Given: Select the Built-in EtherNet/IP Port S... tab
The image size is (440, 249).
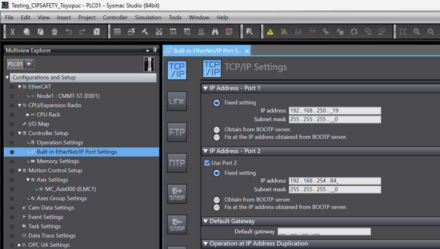Looking at the screenshot, I should pos(207,51).
